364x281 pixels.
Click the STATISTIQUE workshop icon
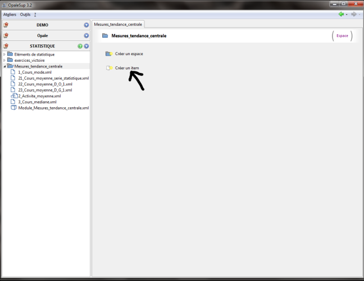tap(6, 46)
